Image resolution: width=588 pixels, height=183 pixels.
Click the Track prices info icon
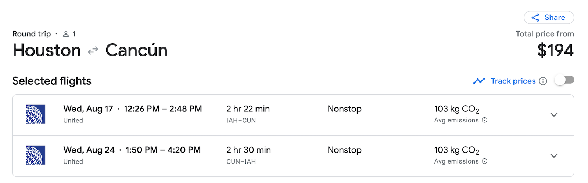pos(543,81)
